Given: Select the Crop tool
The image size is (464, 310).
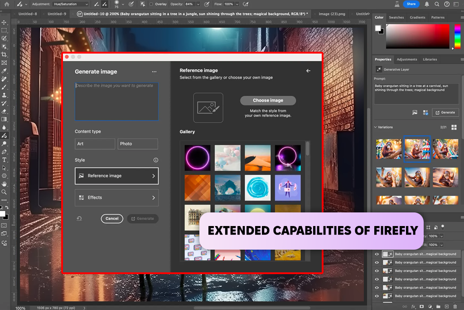Looking at the screenshot, I should tap(4, 54).
